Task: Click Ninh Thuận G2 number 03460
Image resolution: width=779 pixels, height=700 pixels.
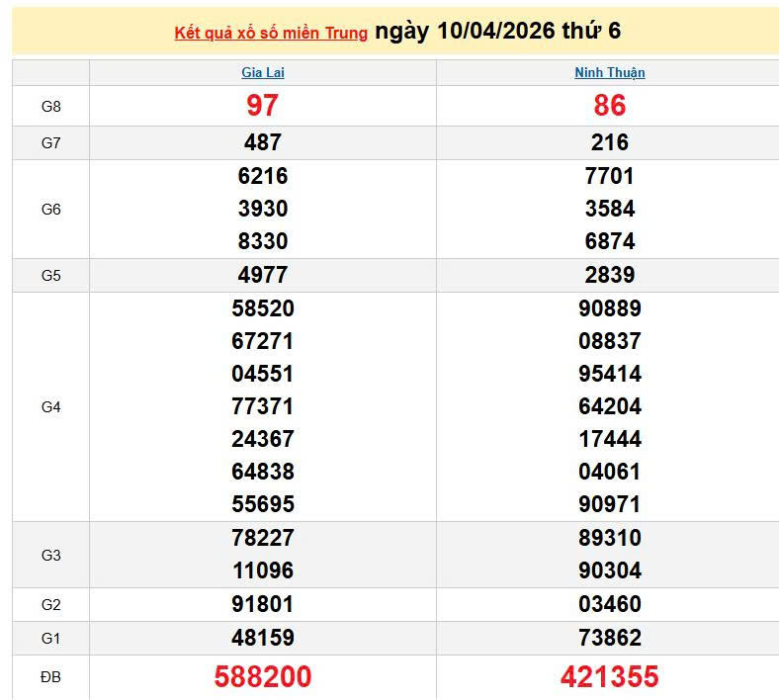Action: (610, 604)
